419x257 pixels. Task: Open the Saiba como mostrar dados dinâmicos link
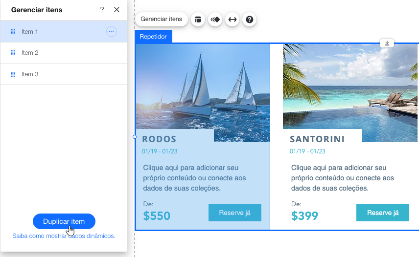coord(64,236)
